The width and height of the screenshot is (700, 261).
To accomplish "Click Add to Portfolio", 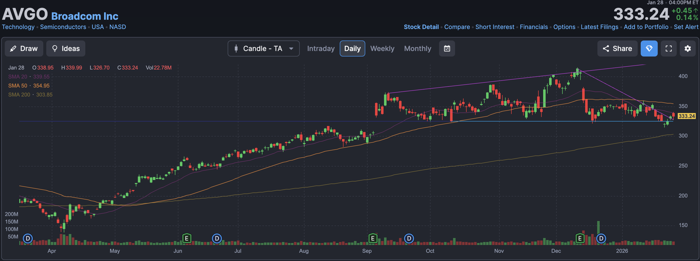I will [x=646, y=27].
